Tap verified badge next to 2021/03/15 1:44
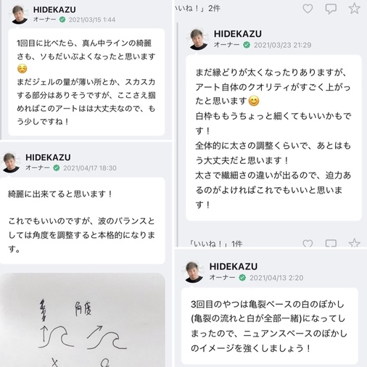The width and height of the screenshot is (367, 367). pos(62,20)
